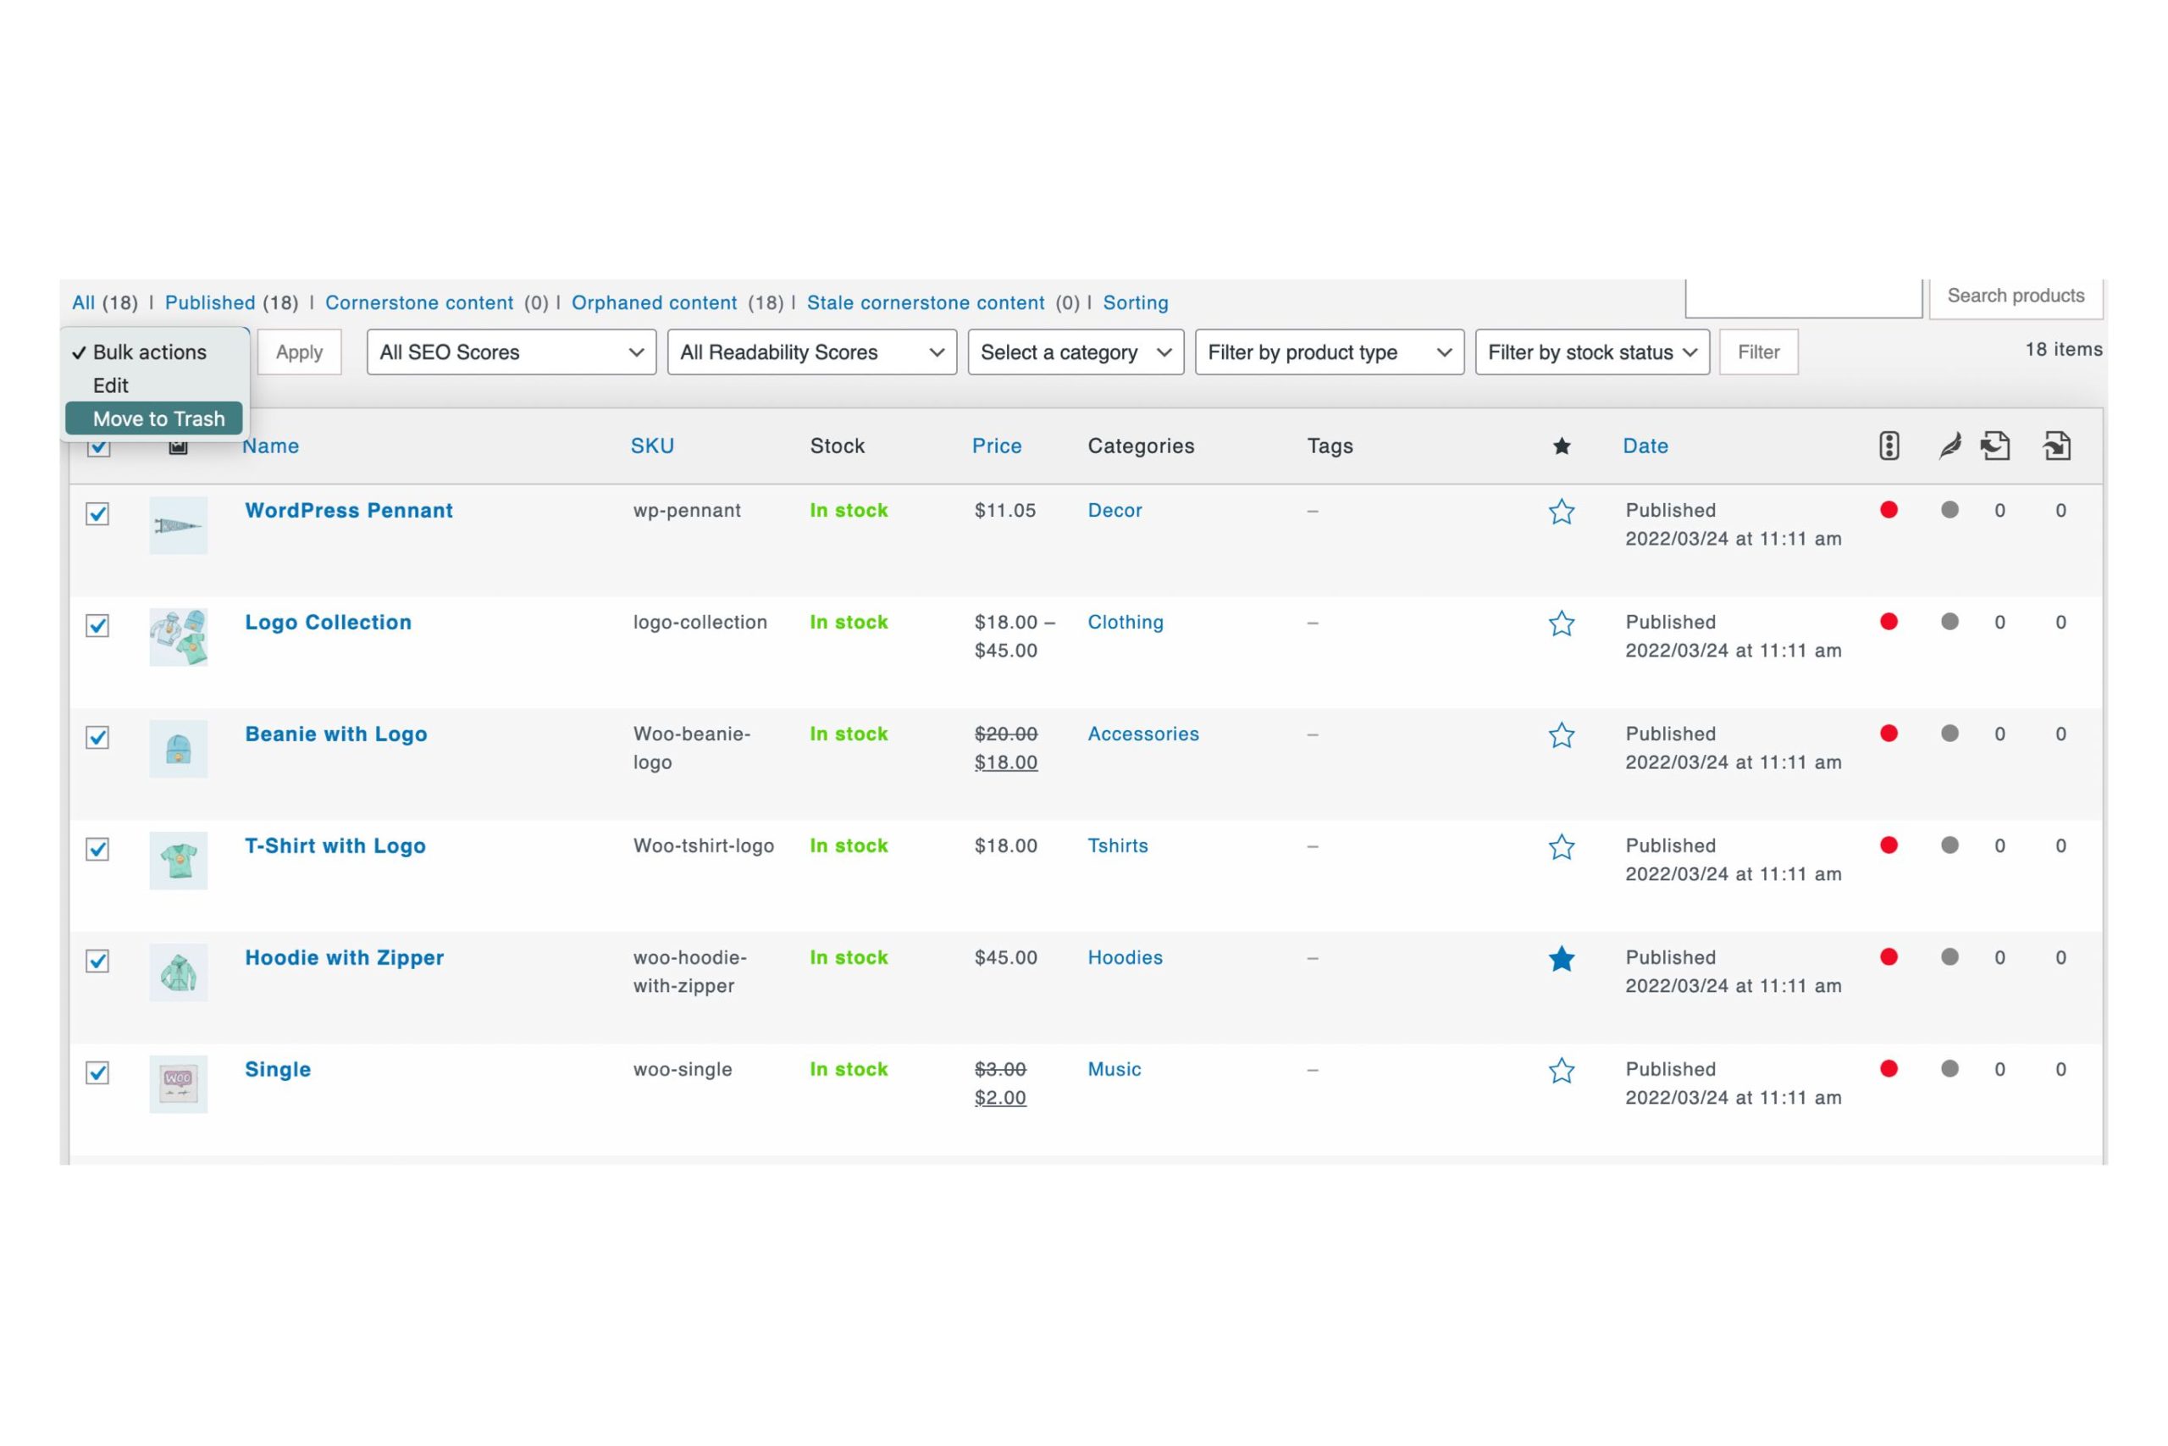Open the Orphaned content filter link
Image resolution: width=2168 pixels, height=1446 pixels.
[654, 302]
